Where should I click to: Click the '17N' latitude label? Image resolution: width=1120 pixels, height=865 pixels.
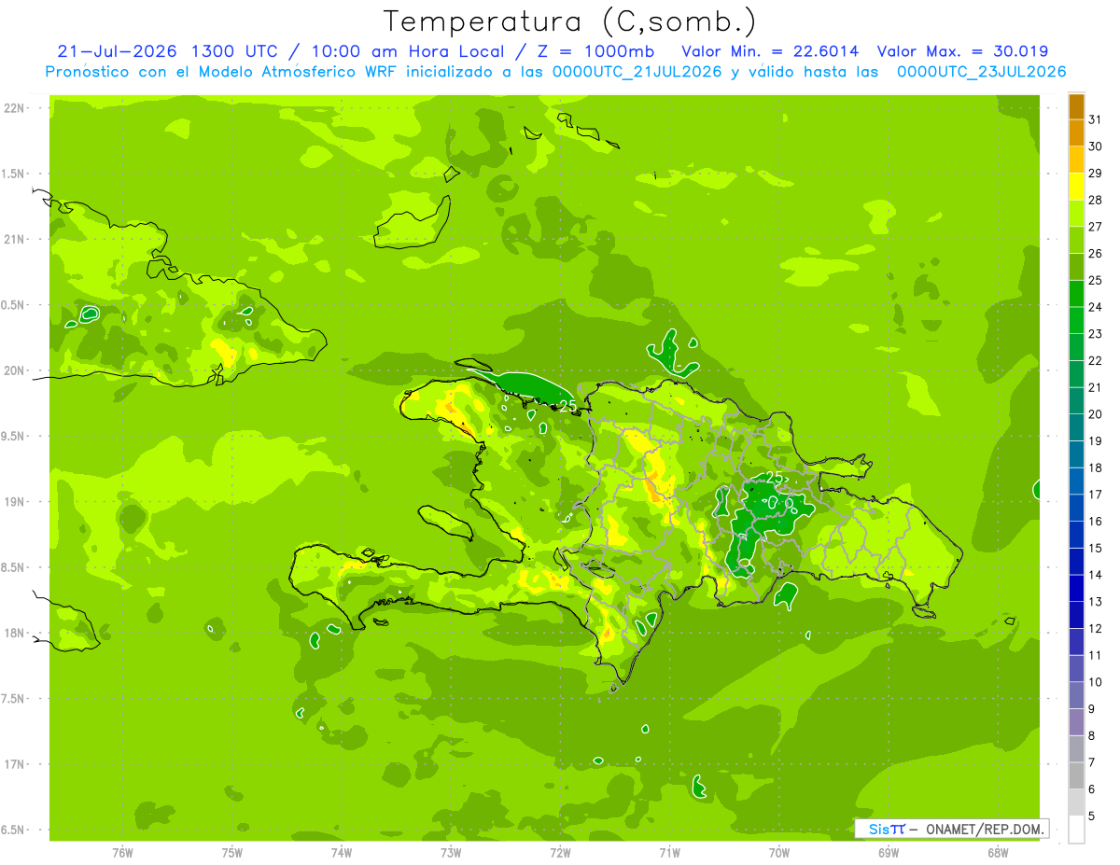coord(14,764)
